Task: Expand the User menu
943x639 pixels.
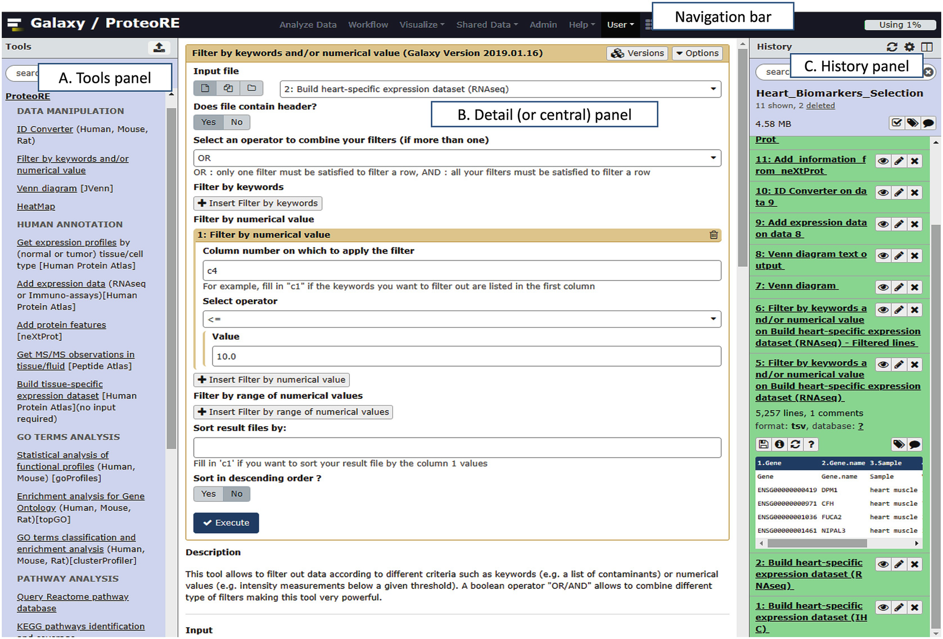Action: click(x=620, y=25)
